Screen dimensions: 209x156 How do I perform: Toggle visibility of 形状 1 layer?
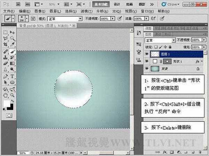[x=147, y=61]
